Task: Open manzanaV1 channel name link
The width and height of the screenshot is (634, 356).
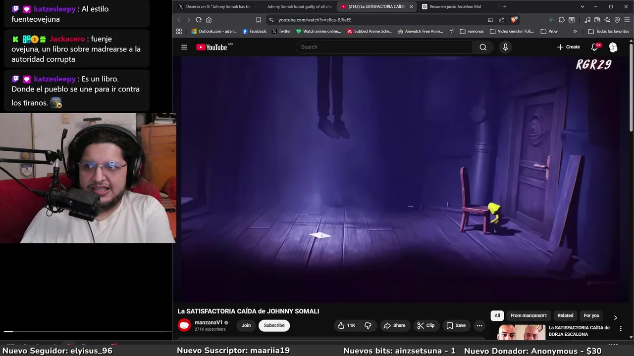Action: pos(209,322)
